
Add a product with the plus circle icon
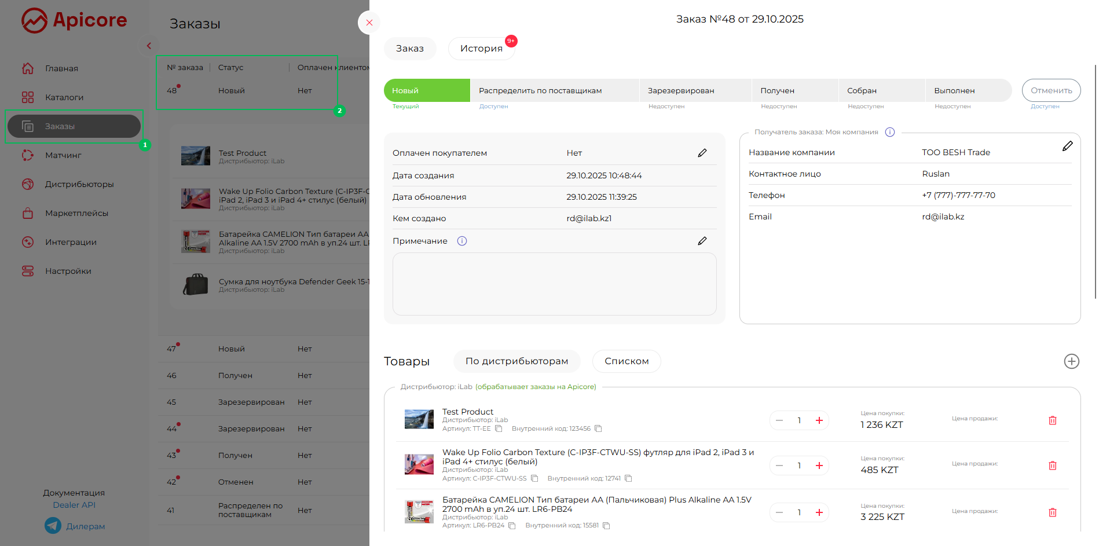1071,361
